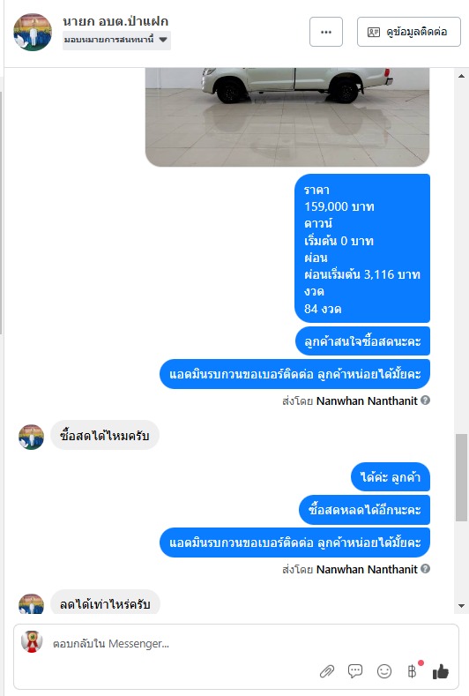Viewport: 469px width, 696px height.
Task: Expand มอบหมายการสนทนานี้ assignment dropdown
Action: tap(116, 40)
